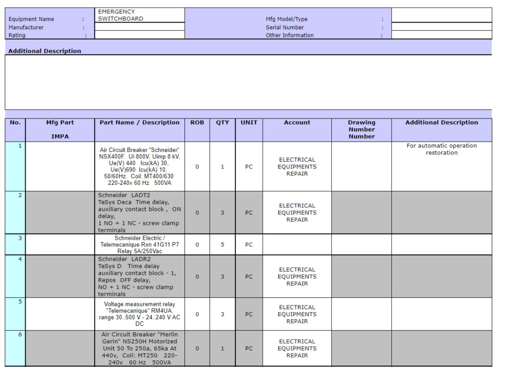The height and width of the screenshot is (367, 526).
Task: Click the Other Information input field
Action: 441,35
